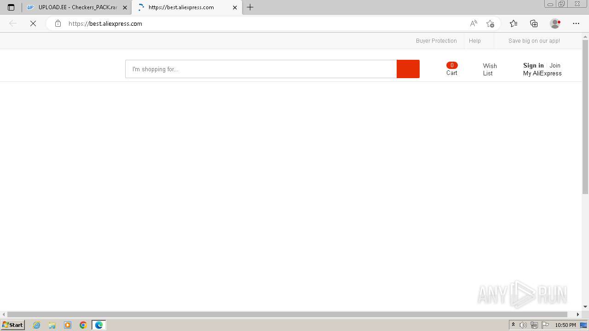Viewport: 589px width, 331px height.
Task: Stop loading the page
Action: click(x=33, y=23)
